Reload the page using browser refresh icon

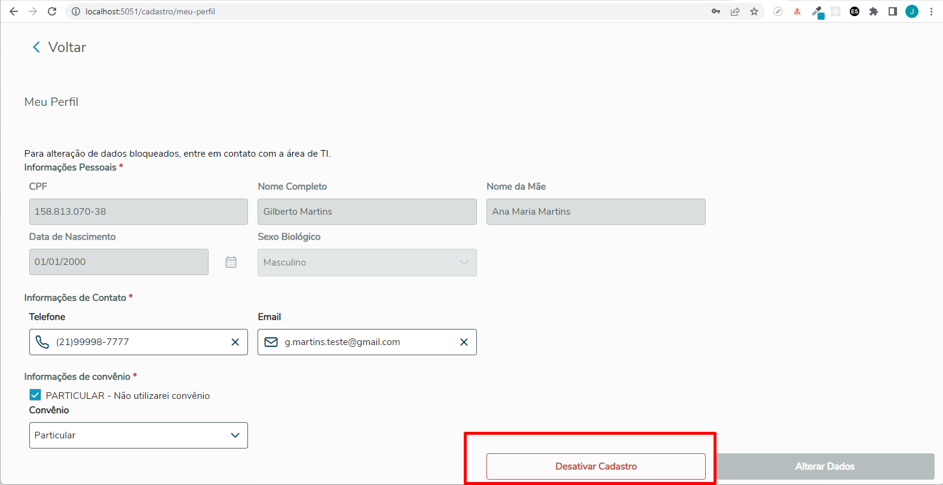tap(52, 11)
